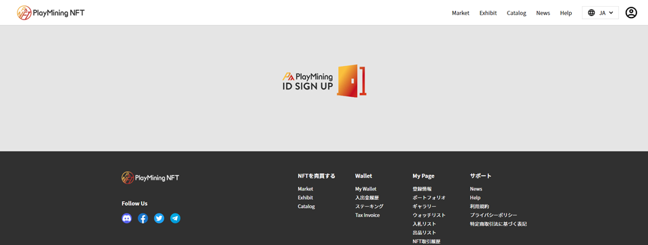Click the Follow Us label

(x=134, y=203)
